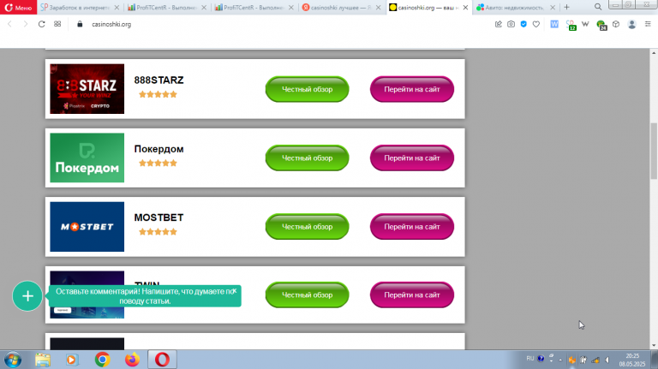Click the Покердом casino title
658x369 pixels.
point(159,149)
